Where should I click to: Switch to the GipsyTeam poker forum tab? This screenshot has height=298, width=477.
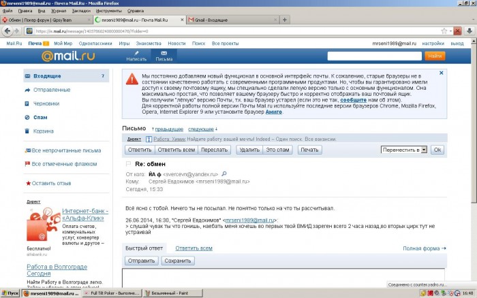46,20
